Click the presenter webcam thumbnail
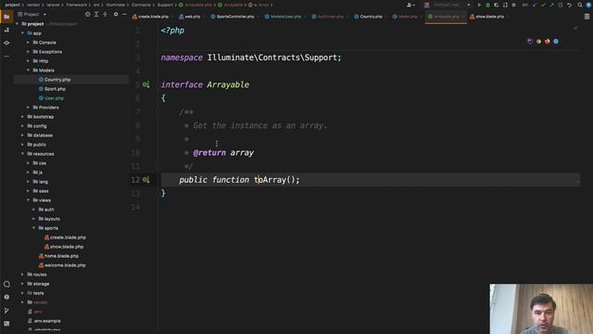 pyautogui.click(x=541, y=309)
